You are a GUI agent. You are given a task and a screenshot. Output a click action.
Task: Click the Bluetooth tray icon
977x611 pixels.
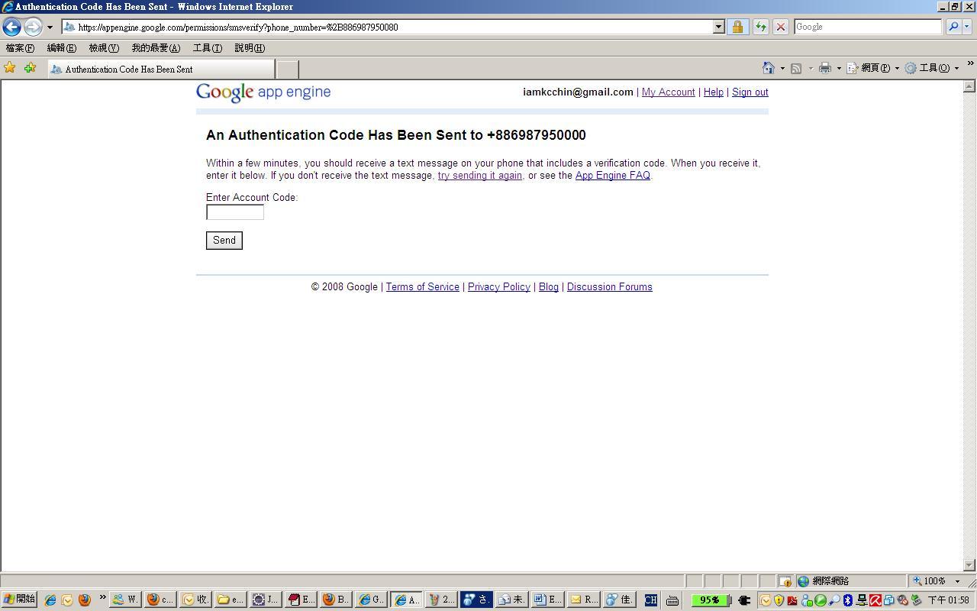pos(847,600)
